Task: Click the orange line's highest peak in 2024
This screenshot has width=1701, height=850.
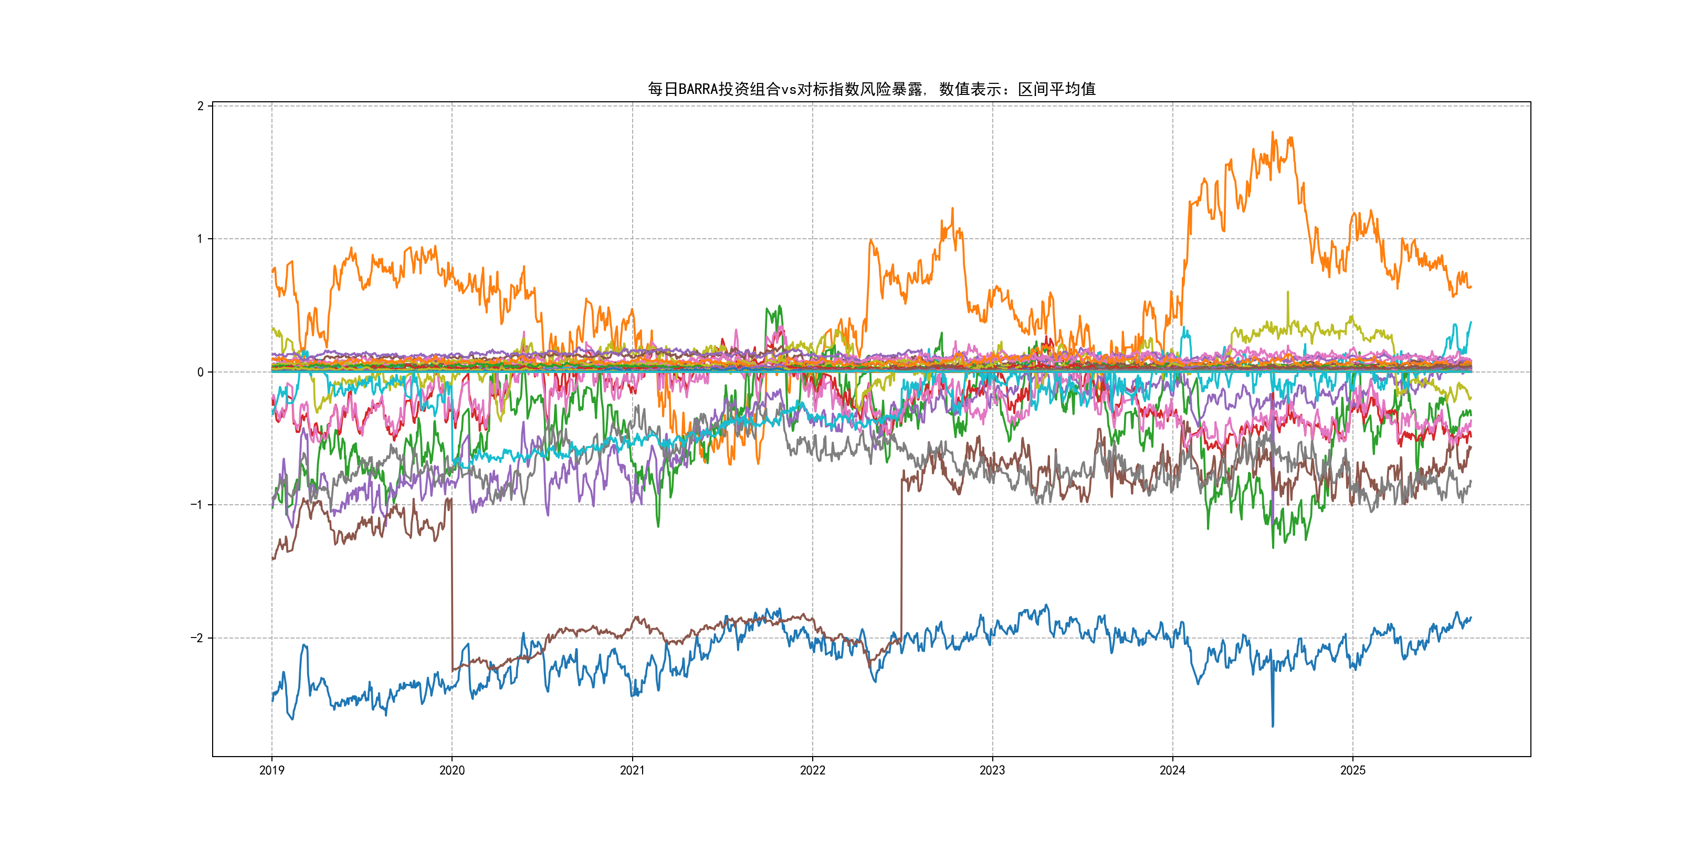Action: (x=1273, y=133)
